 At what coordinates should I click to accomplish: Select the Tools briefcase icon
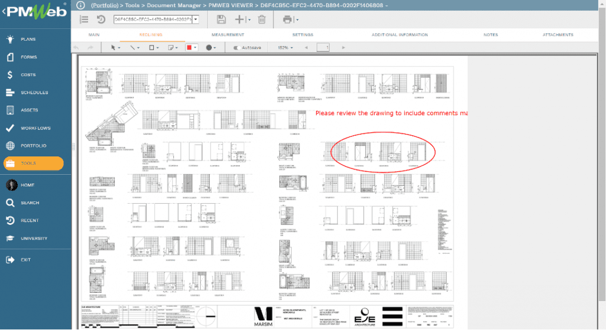(x=11, y=164)
